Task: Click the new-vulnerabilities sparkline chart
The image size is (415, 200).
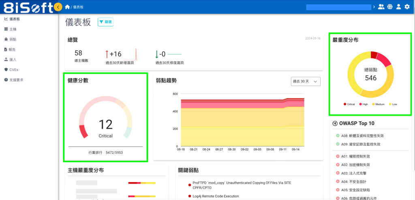Action: tap(130, 54)
